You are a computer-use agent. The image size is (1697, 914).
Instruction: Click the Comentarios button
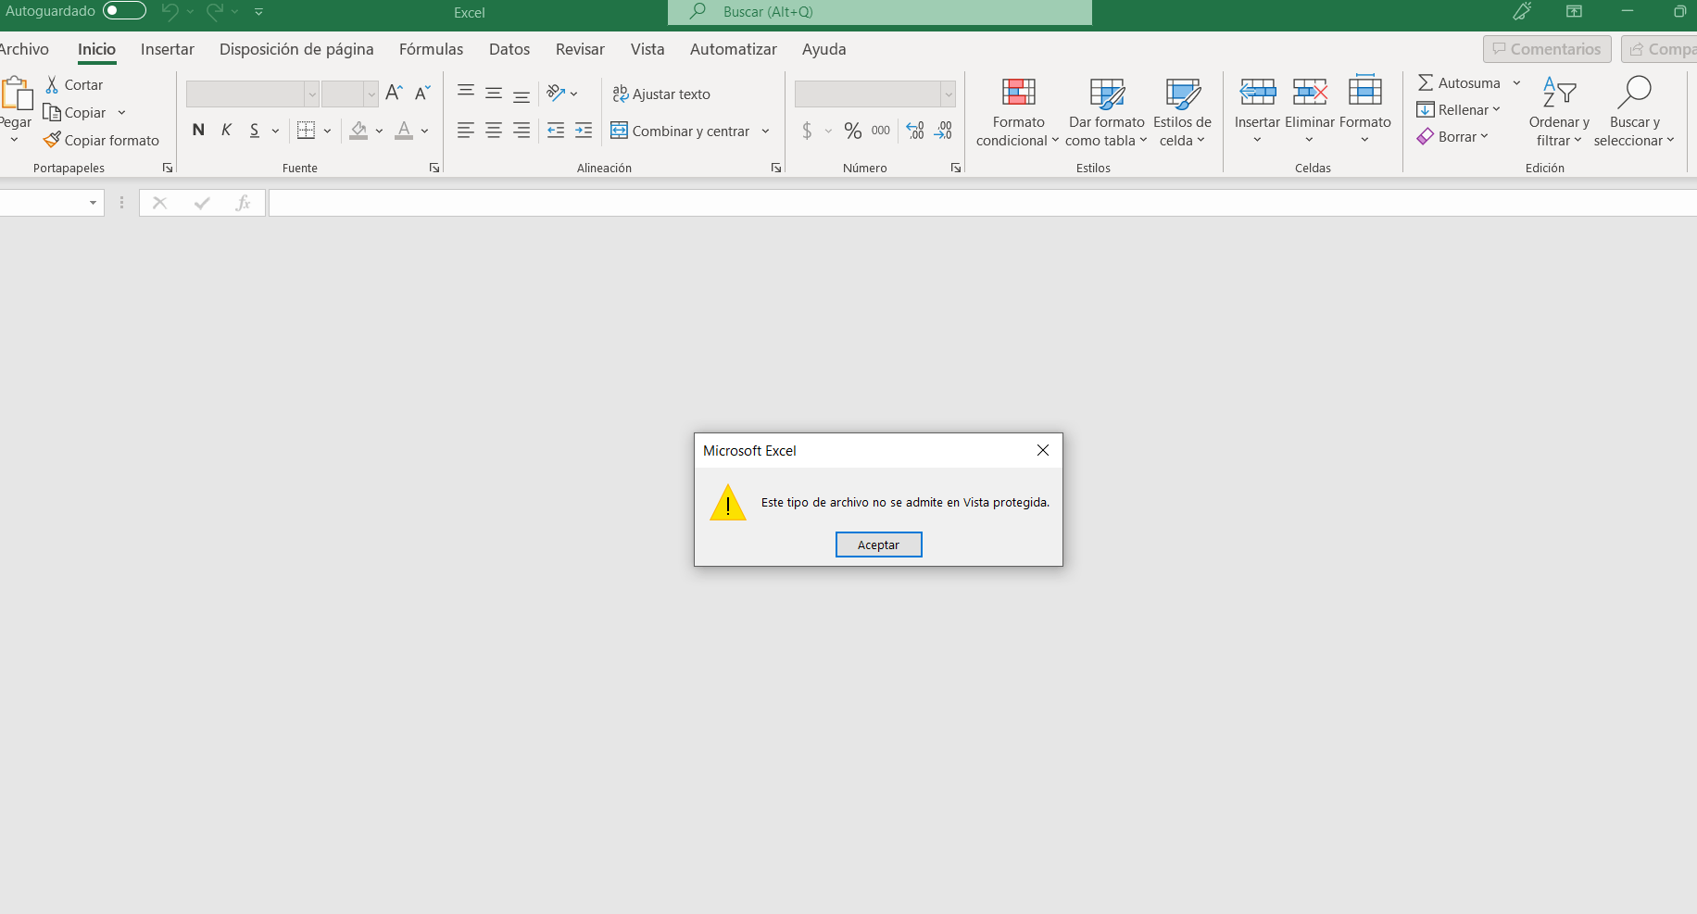tap(1547, 49)
